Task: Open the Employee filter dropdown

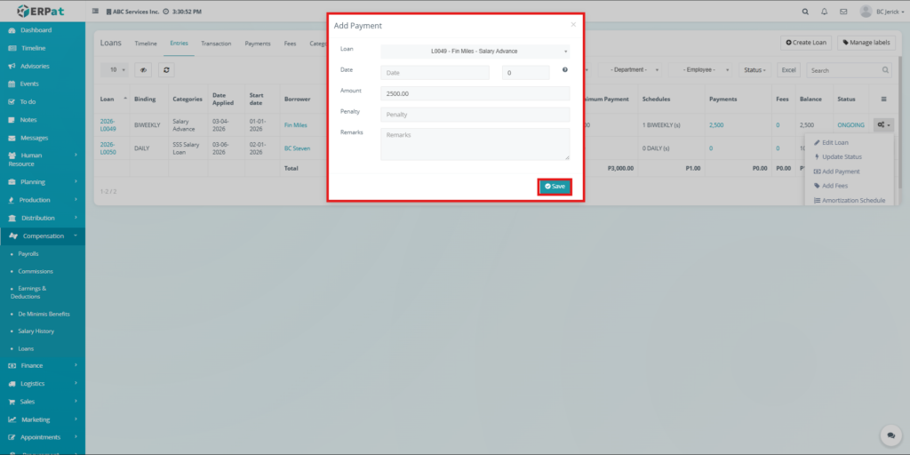Action: (700, 69)
